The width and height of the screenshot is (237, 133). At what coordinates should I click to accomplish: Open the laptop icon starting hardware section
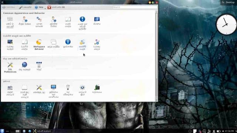coord(10,90)
